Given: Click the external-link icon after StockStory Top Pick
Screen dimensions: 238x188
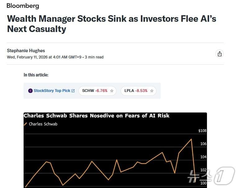Looking at the screenshot, I should [73, 91].
